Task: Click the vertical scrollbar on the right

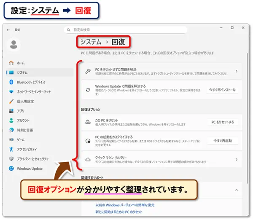Action: 247,118
